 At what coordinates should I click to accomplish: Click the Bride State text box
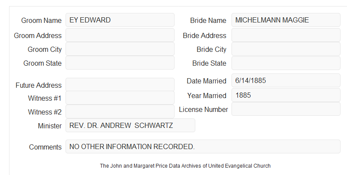(x=286, y=63)
